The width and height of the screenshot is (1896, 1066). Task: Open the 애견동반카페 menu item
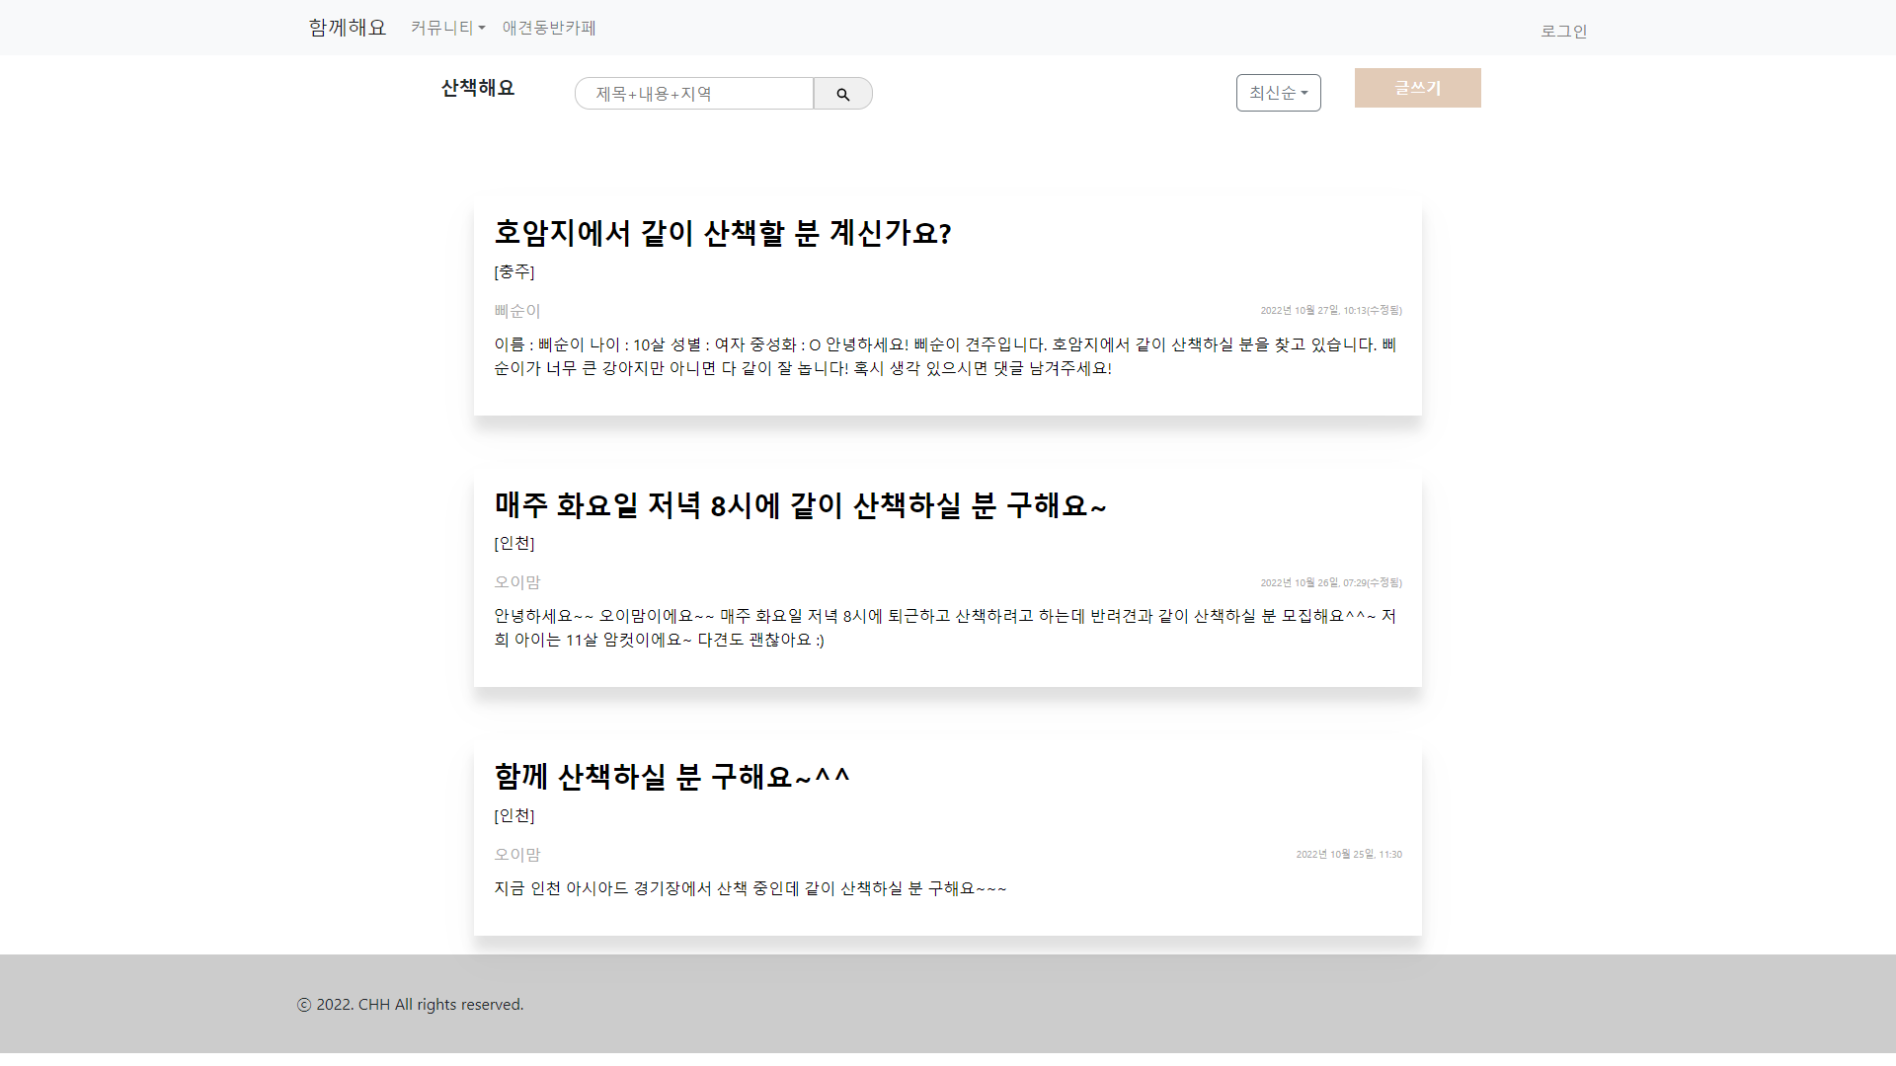(549, 28)
